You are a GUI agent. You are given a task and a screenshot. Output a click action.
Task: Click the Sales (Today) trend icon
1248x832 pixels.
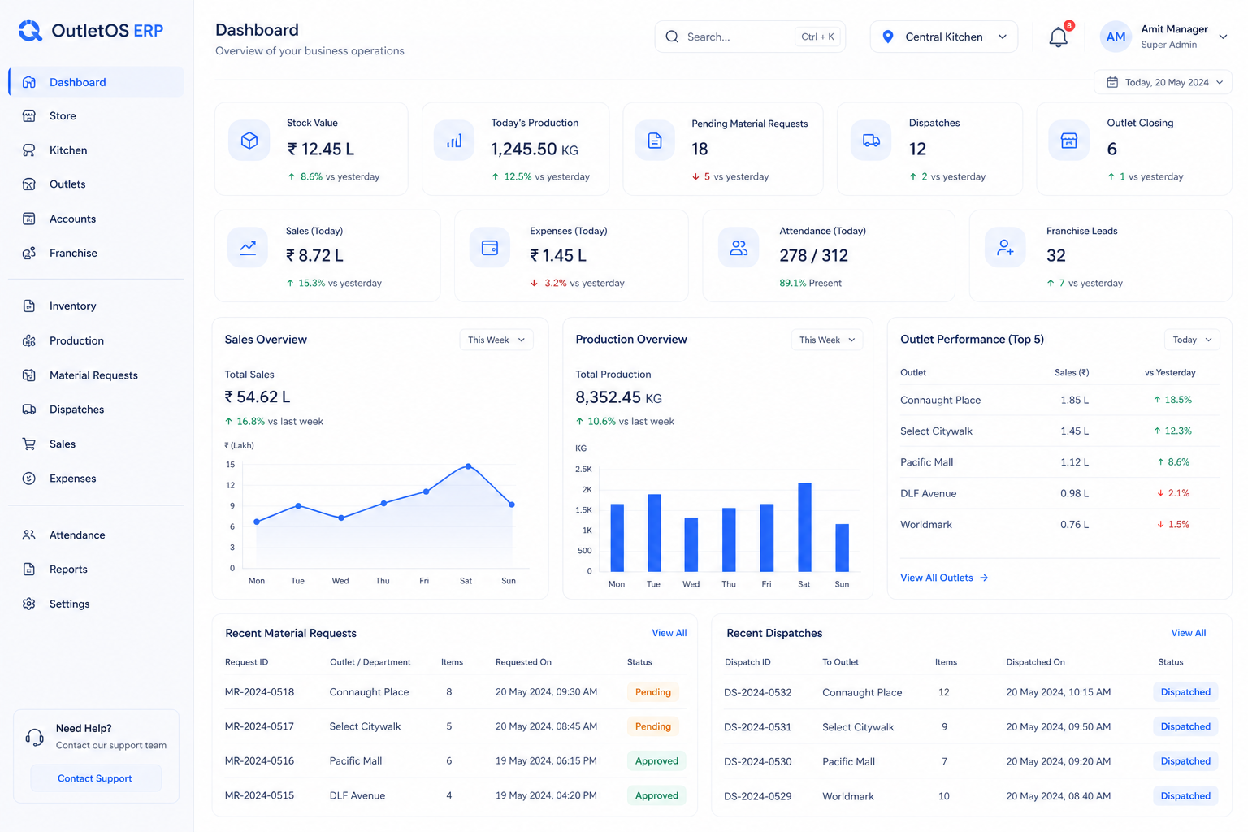tap(248, 248)
